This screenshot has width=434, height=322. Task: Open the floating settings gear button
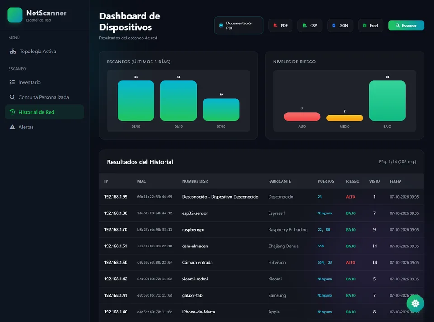(415, 303)
